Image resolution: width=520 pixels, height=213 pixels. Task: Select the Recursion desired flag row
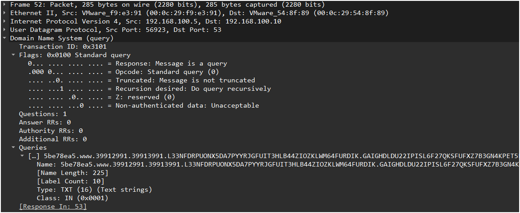pos(149,89)
